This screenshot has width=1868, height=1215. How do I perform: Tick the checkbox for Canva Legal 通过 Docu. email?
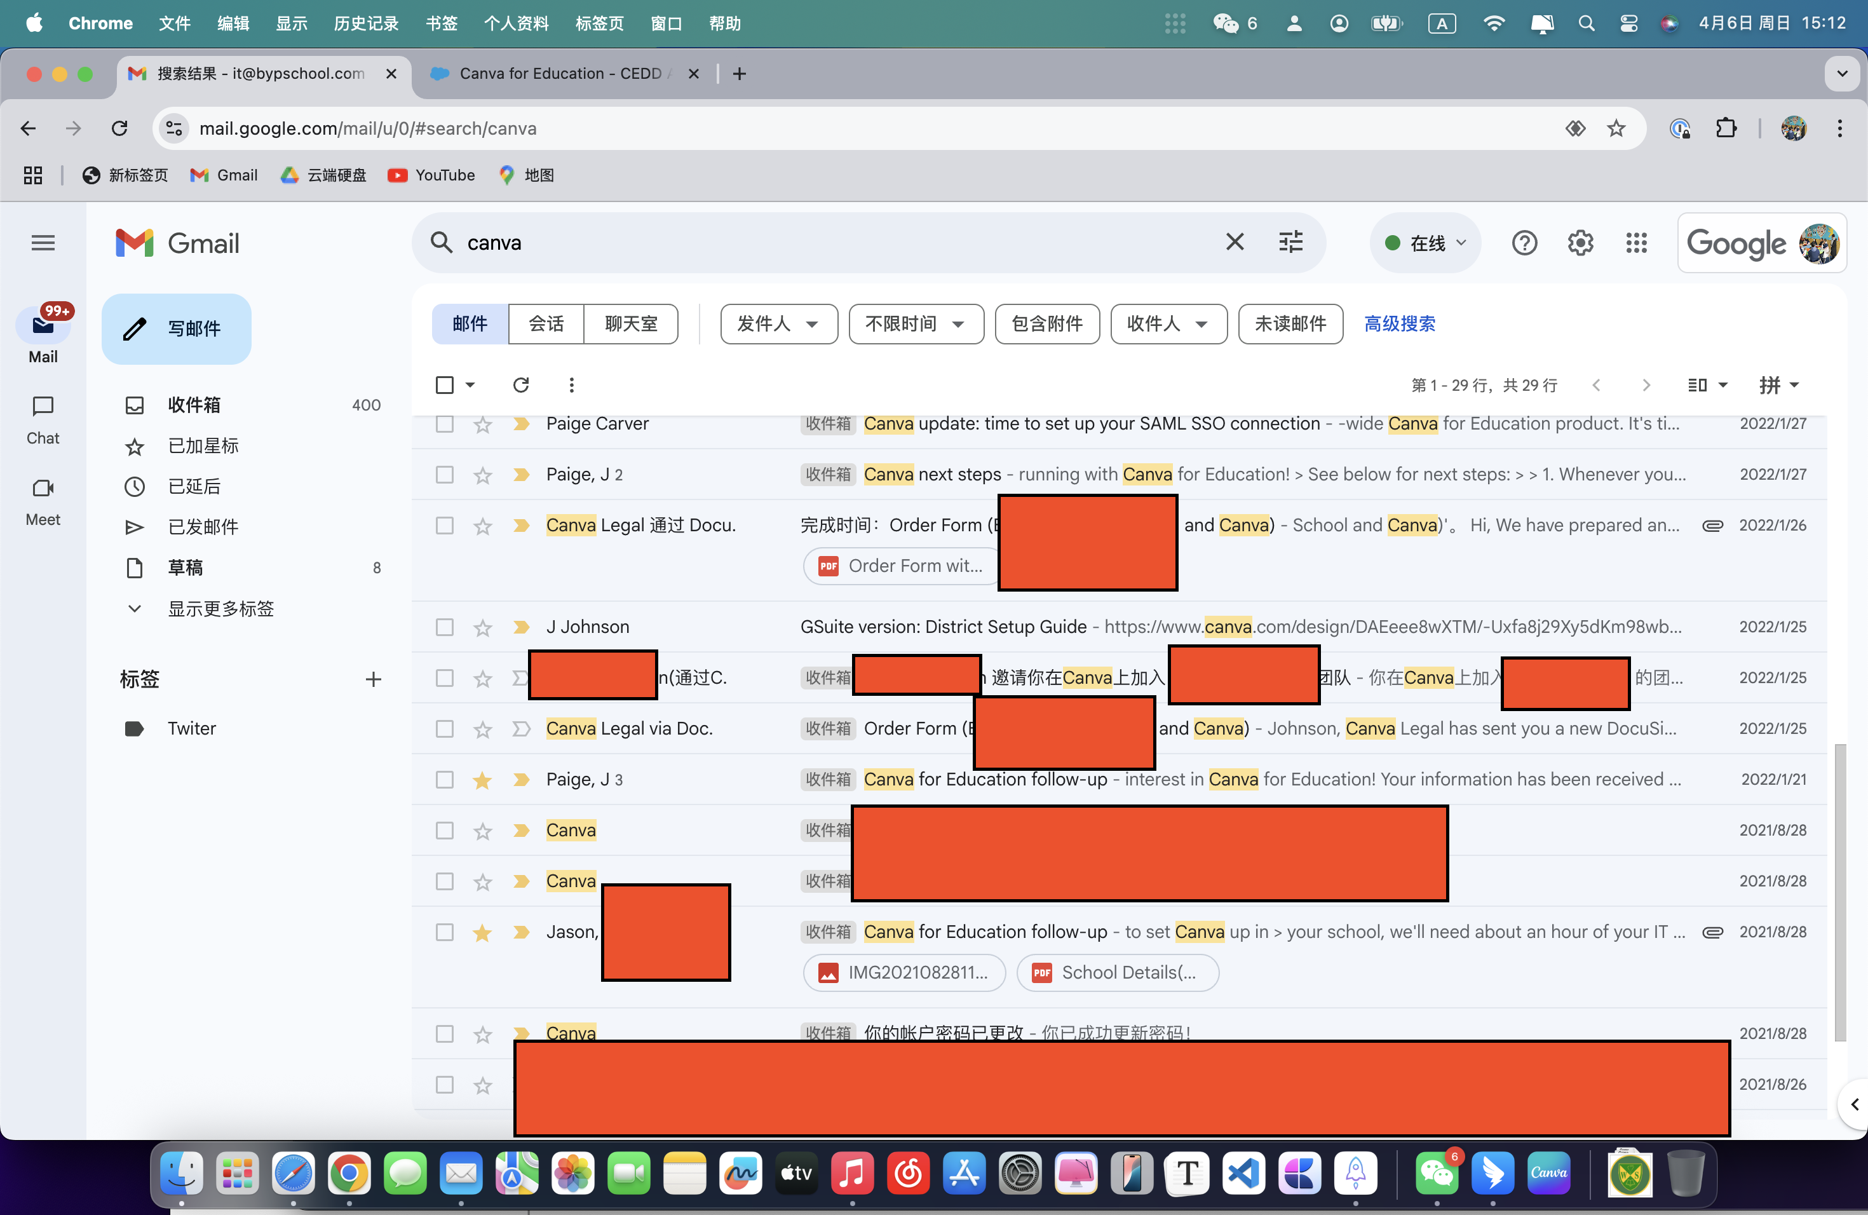445,526
